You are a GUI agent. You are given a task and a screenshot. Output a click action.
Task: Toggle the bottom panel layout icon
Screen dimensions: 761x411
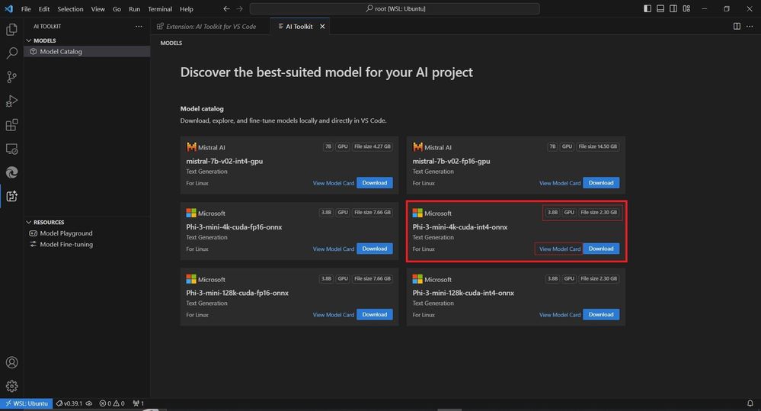tap(660, 8)
